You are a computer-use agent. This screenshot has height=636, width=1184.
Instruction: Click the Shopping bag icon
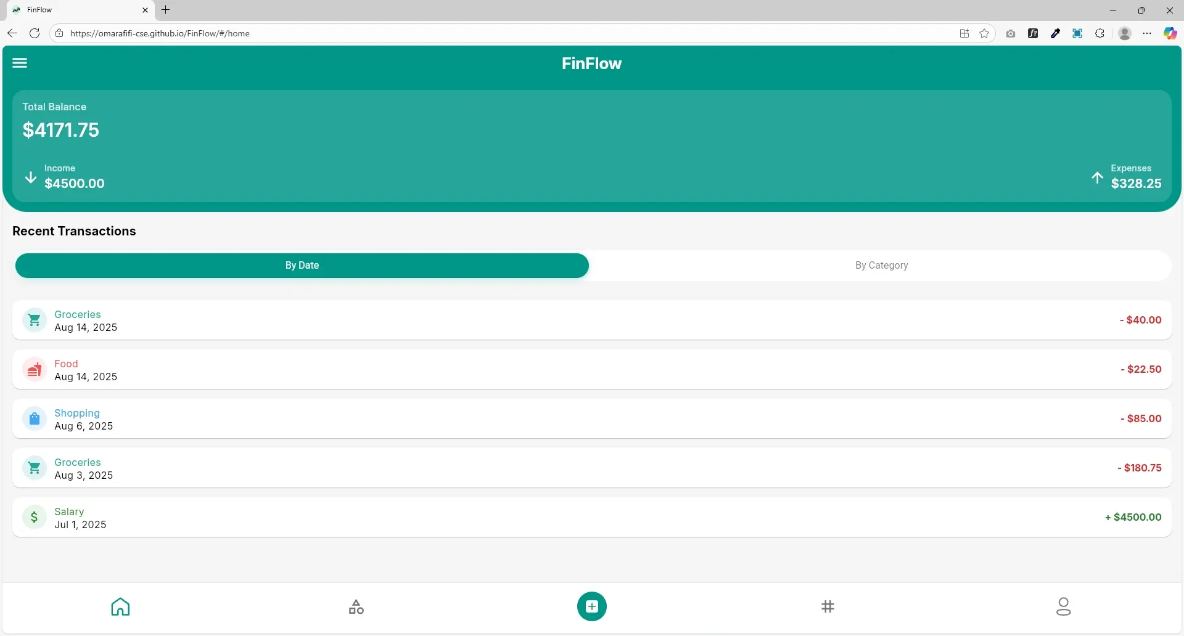coord(35,418)
